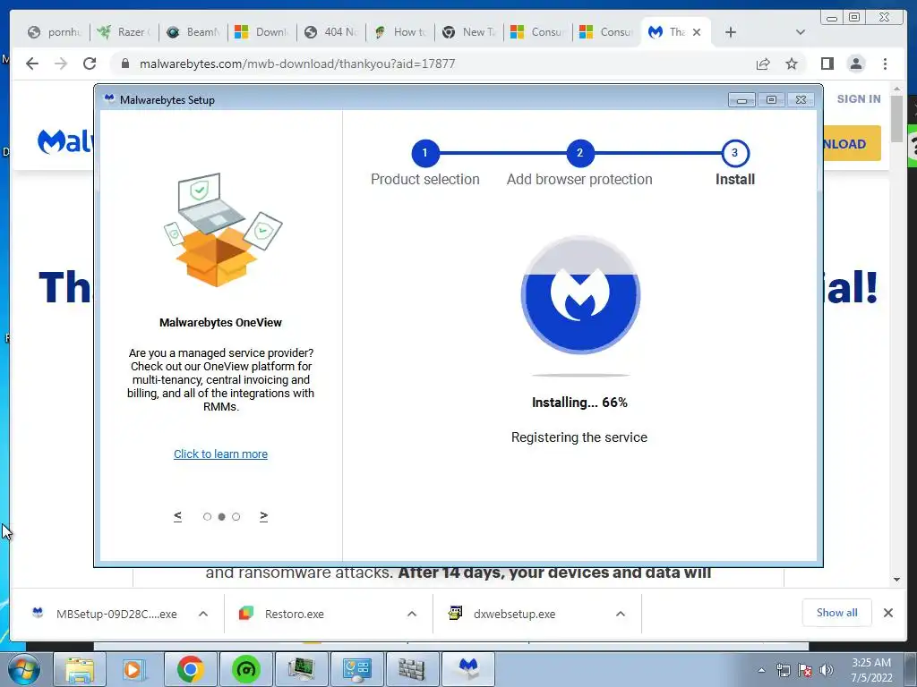Click the site lock icon
The width and height of the screenshot is (917, 687).
coord(125,64)
